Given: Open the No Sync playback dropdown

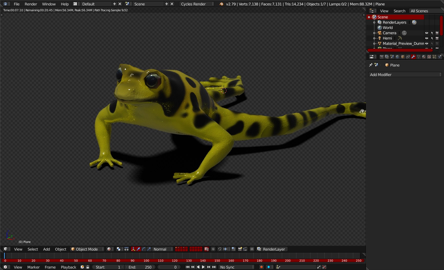Looking at the screenshot, I should pyautogui.click(x=237, y=267).
